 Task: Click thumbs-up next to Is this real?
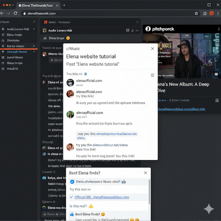[x=91, y=206]
